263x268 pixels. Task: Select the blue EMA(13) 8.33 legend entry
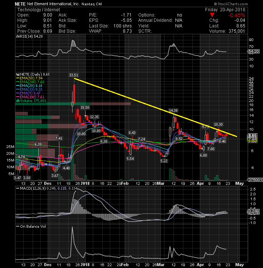(29, 89)
